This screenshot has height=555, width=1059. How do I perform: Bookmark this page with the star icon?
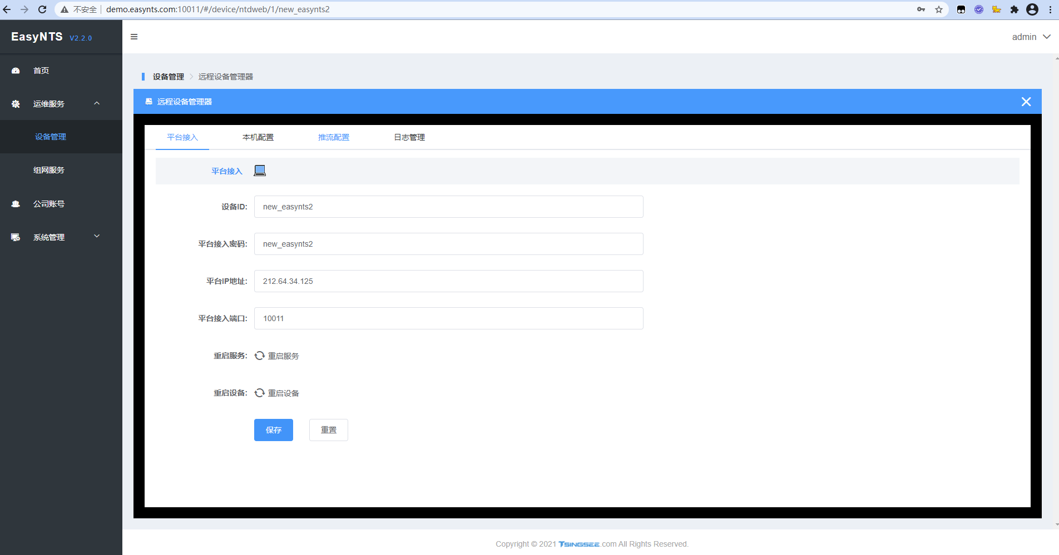(x=939, y=9)
